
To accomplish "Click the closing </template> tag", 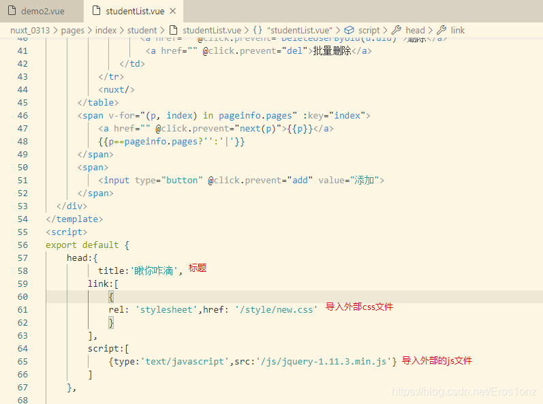I will [x=74, y=219].
